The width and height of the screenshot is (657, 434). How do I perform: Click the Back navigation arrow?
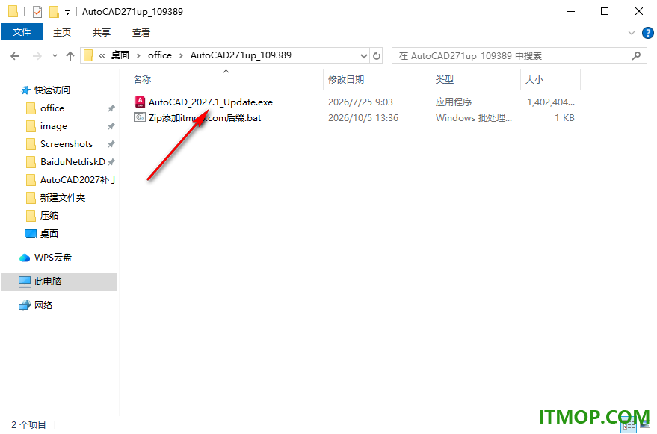tap(15, 56)
